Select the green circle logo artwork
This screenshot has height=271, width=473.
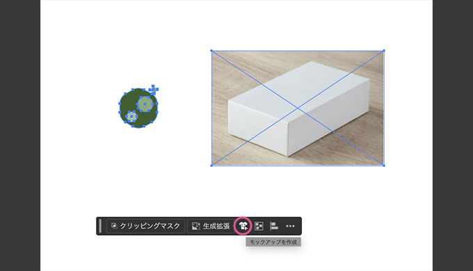pos(138,108)
